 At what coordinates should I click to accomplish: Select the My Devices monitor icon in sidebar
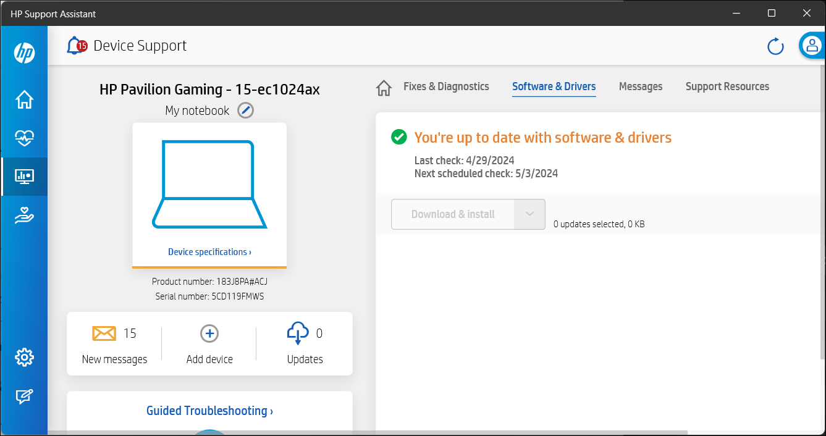[24, 177]
